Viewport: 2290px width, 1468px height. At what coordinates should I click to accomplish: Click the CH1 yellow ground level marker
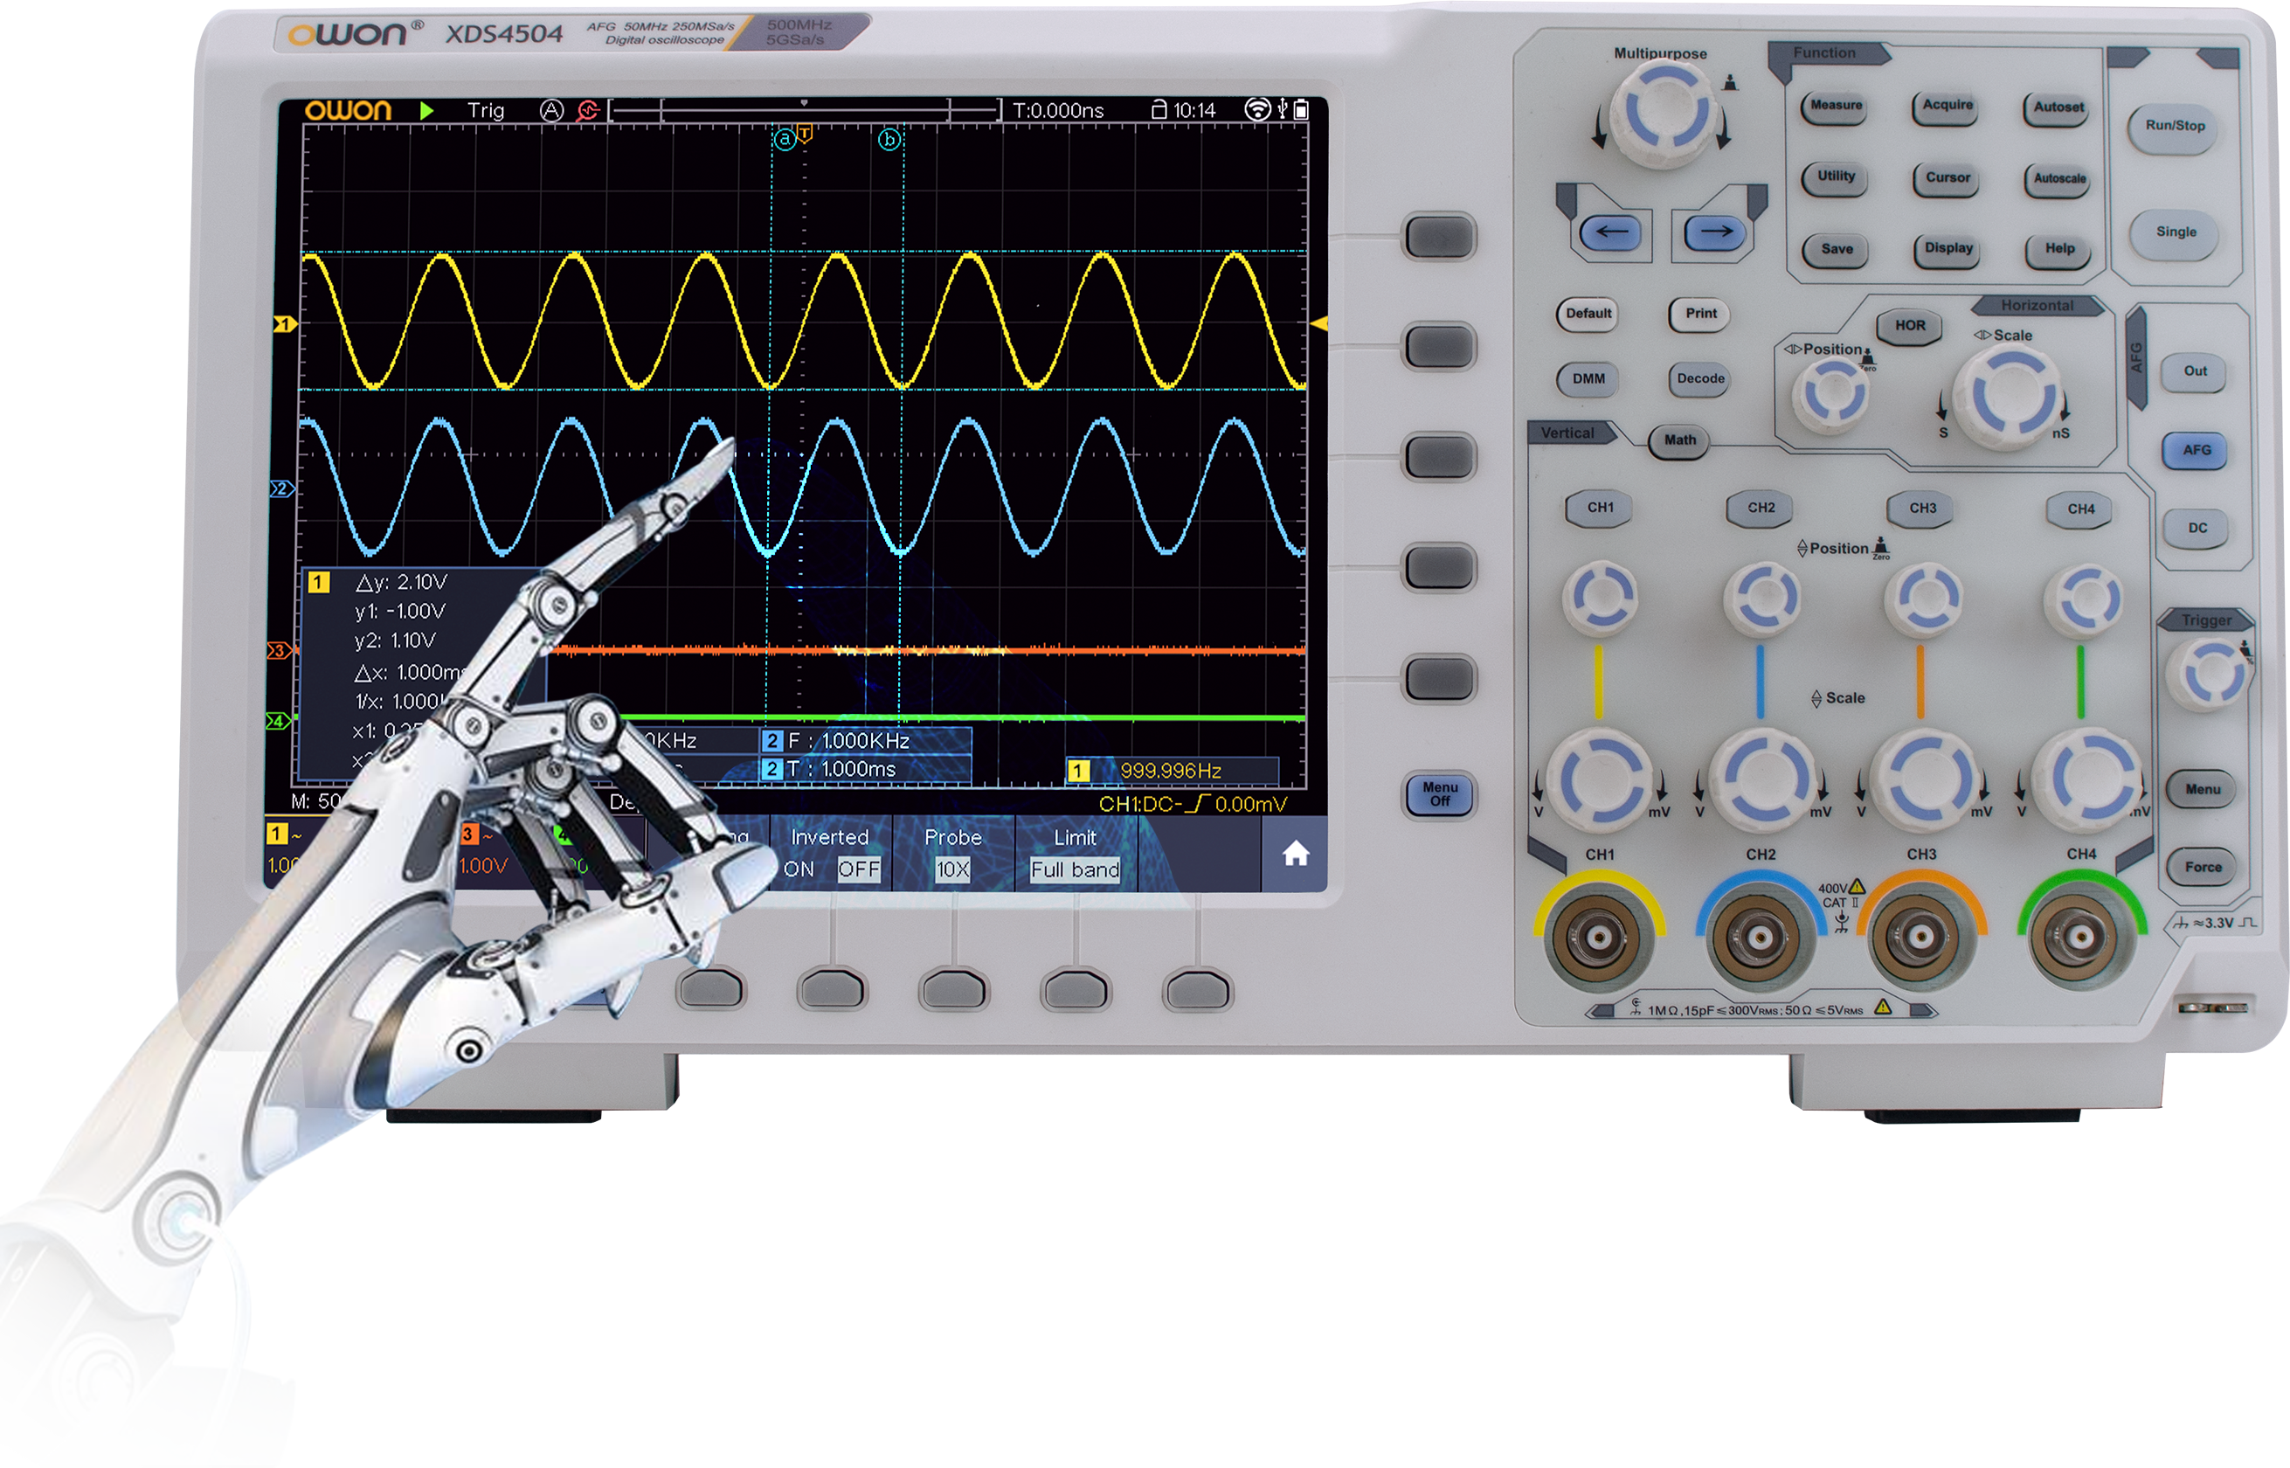coord(284,325)
